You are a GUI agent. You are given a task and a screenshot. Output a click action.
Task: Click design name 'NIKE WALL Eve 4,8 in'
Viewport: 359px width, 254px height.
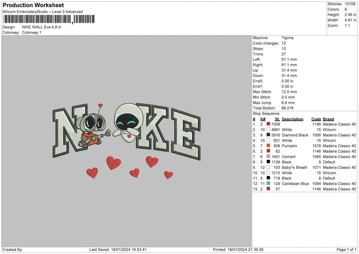tap(41, 27)
